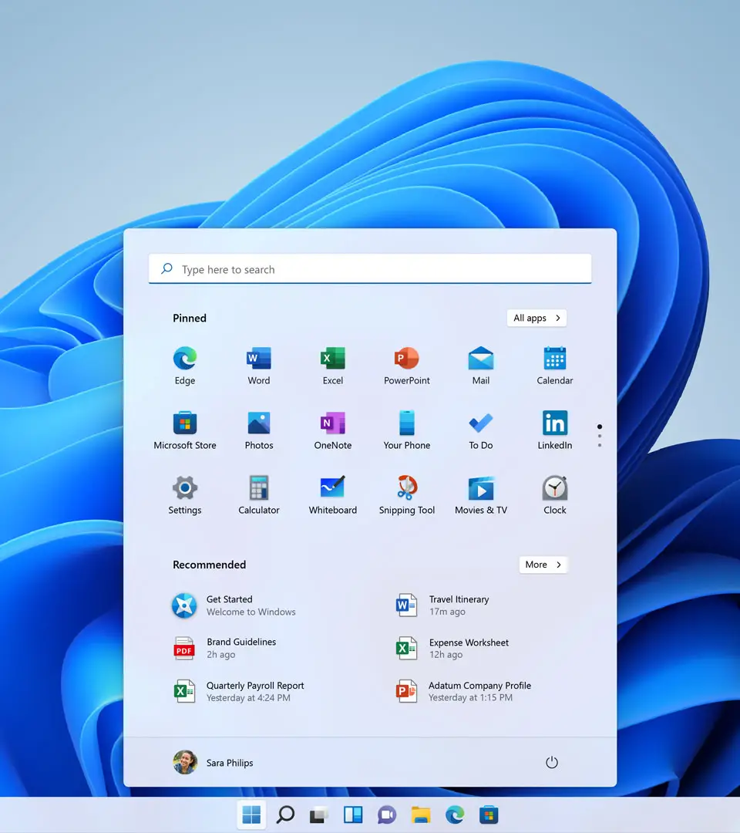Image resolution: width=740 pixels, height=833 pixels.
Task: Open the Clock app
Action: click(555, 494)
